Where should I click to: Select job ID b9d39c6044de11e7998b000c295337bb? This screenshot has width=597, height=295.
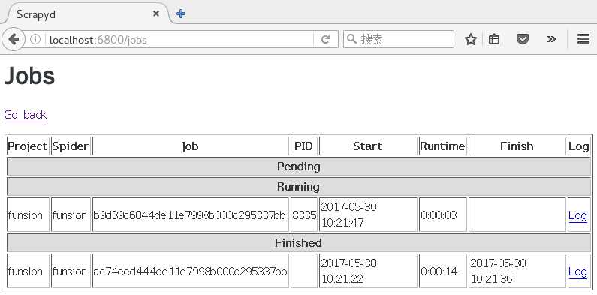[x=189, y=215]
